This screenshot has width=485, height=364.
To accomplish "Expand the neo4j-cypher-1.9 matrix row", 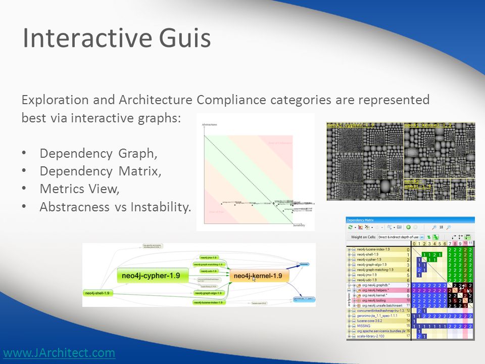I will tap(349, 260).
